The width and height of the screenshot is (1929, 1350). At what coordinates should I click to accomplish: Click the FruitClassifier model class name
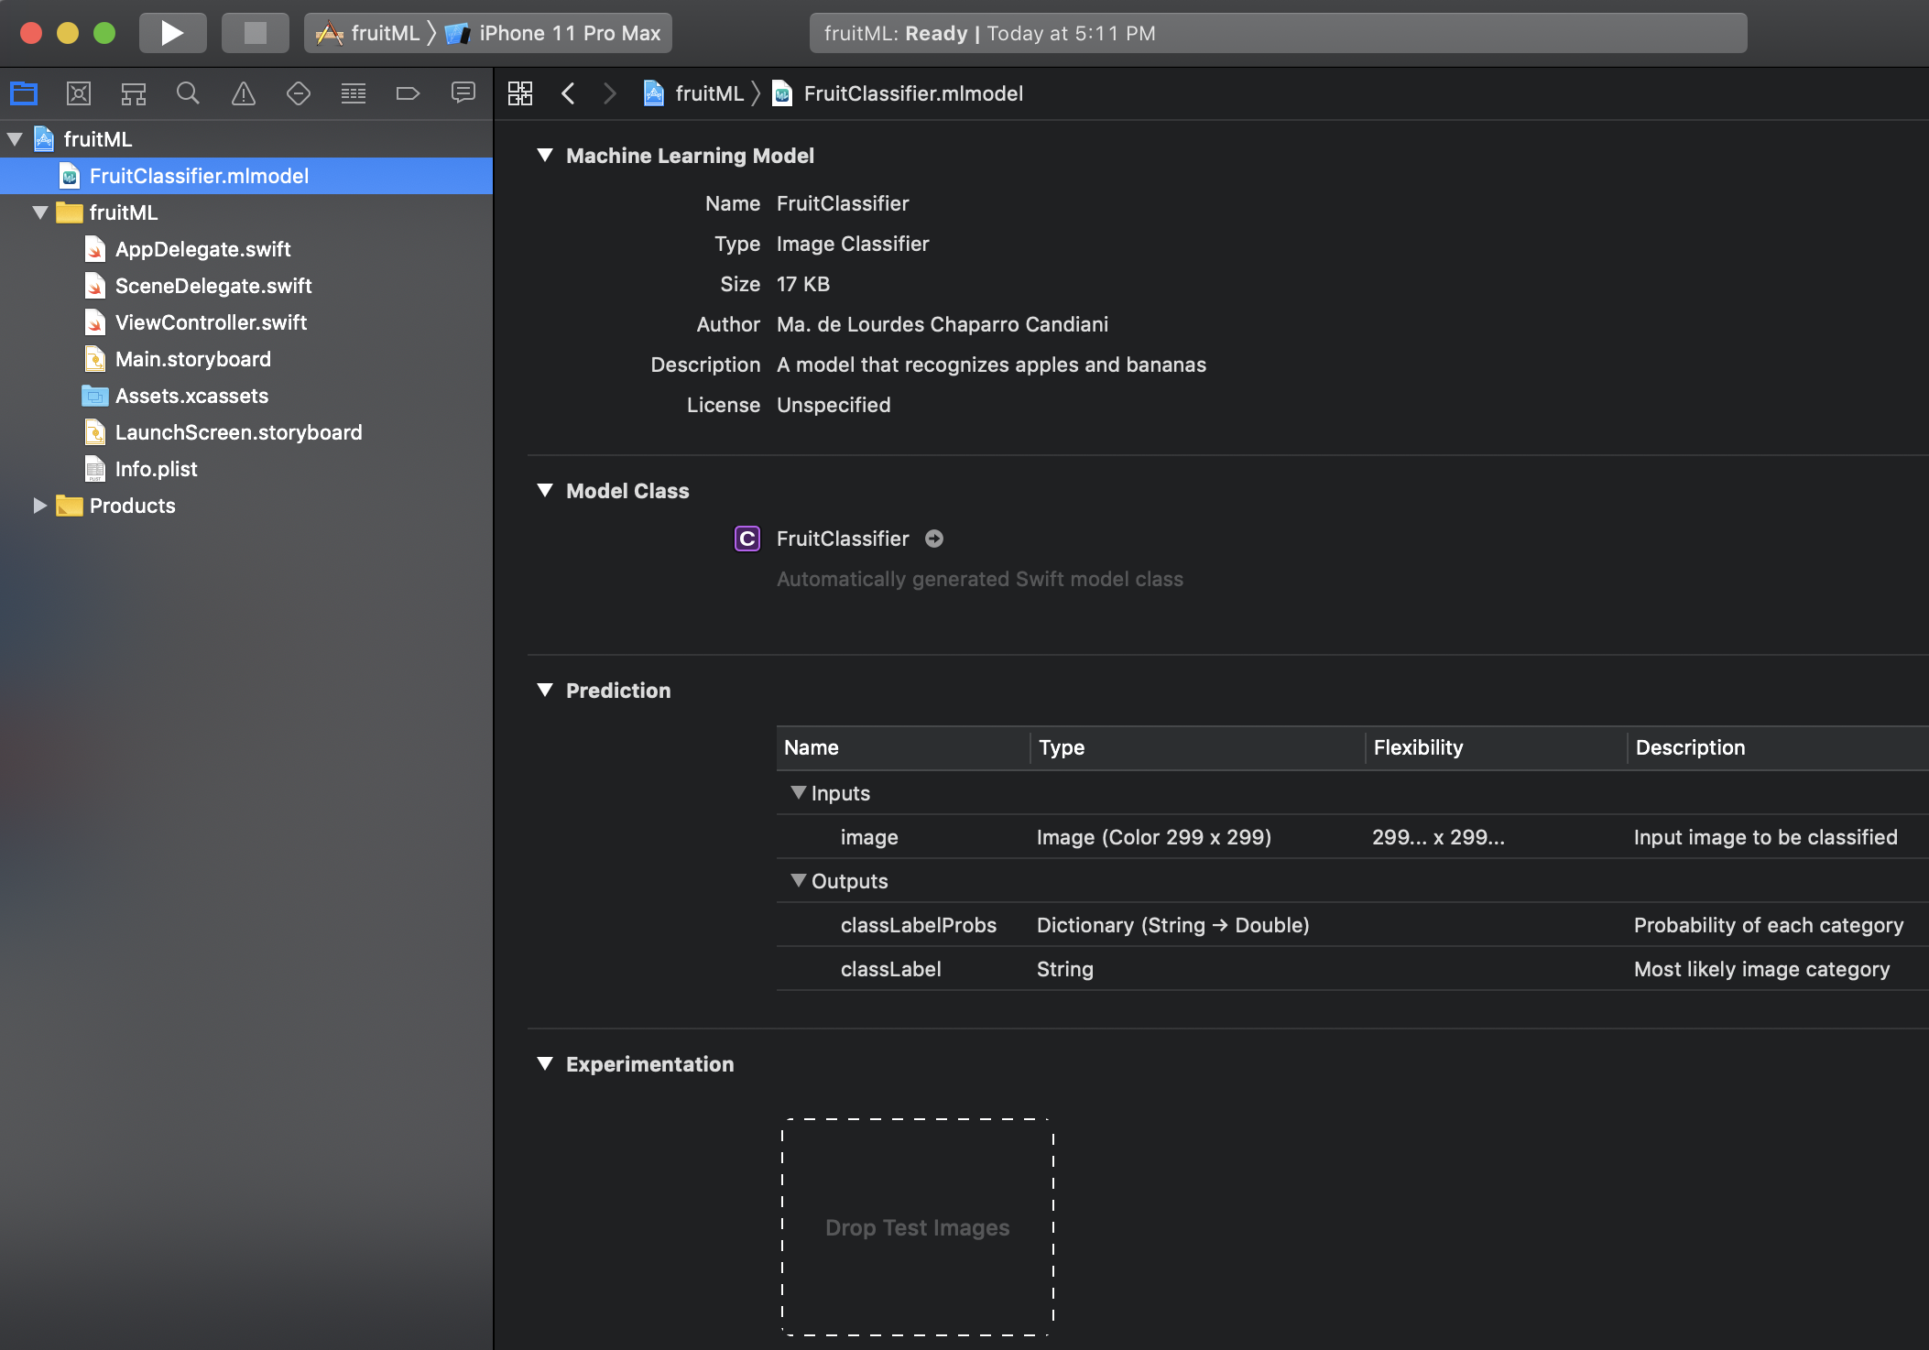pos(843,539)
